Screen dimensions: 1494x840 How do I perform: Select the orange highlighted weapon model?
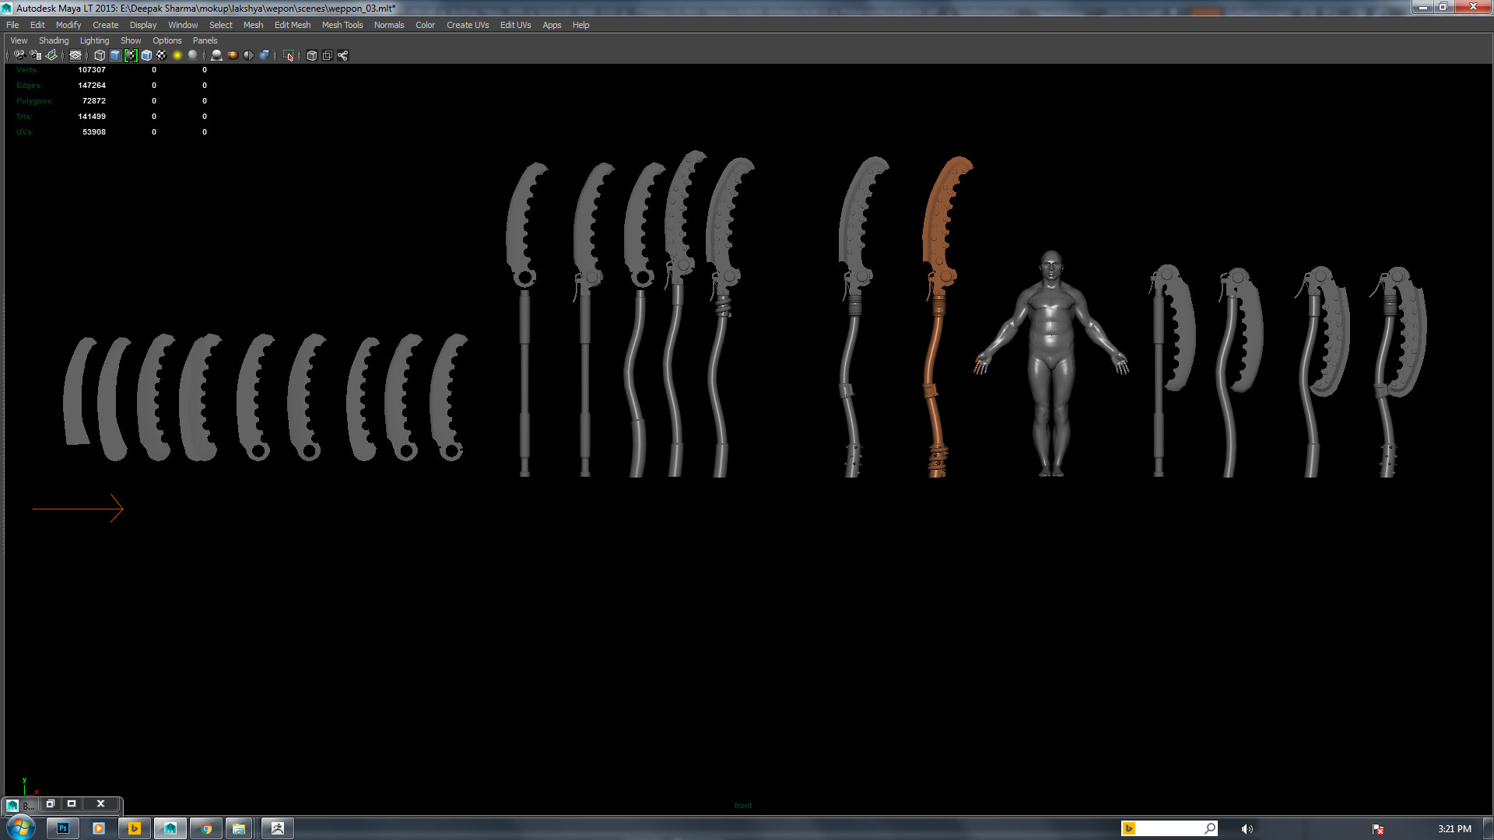click(x=942, y=233)
